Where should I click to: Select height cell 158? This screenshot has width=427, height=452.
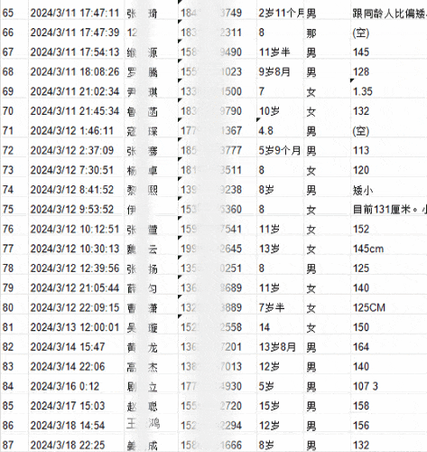click(389, 406)
